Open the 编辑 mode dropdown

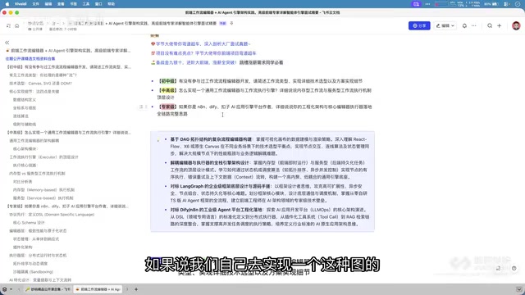(x=445, y=25)
